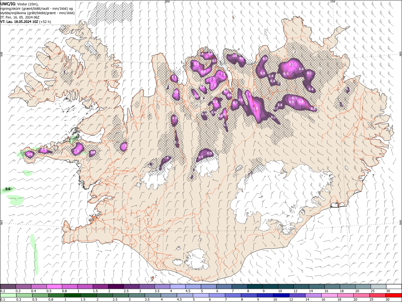Screen dimensions: 402x302
Task: Select the deep blue 10 swatch, lower scale
Action: tap(281, 295)
